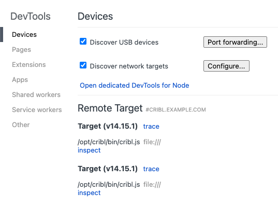Go to the Extensions section

[x=29, y=65]
